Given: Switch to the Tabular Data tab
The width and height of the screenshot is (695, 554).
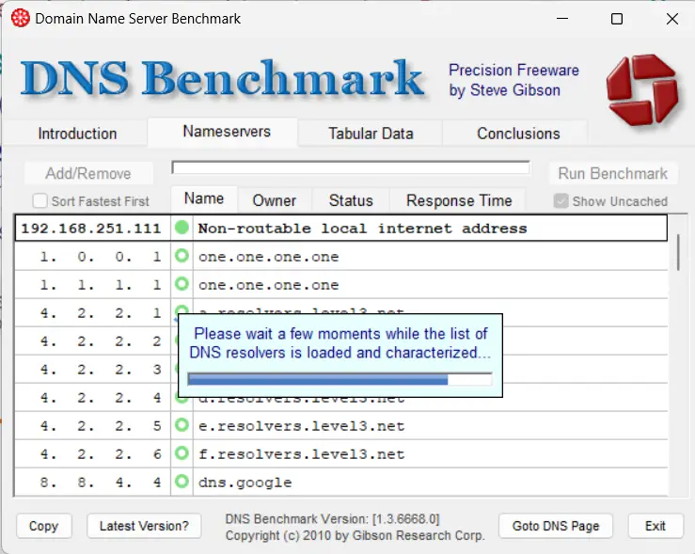Looking at the screenshot, I should point(371,134).
